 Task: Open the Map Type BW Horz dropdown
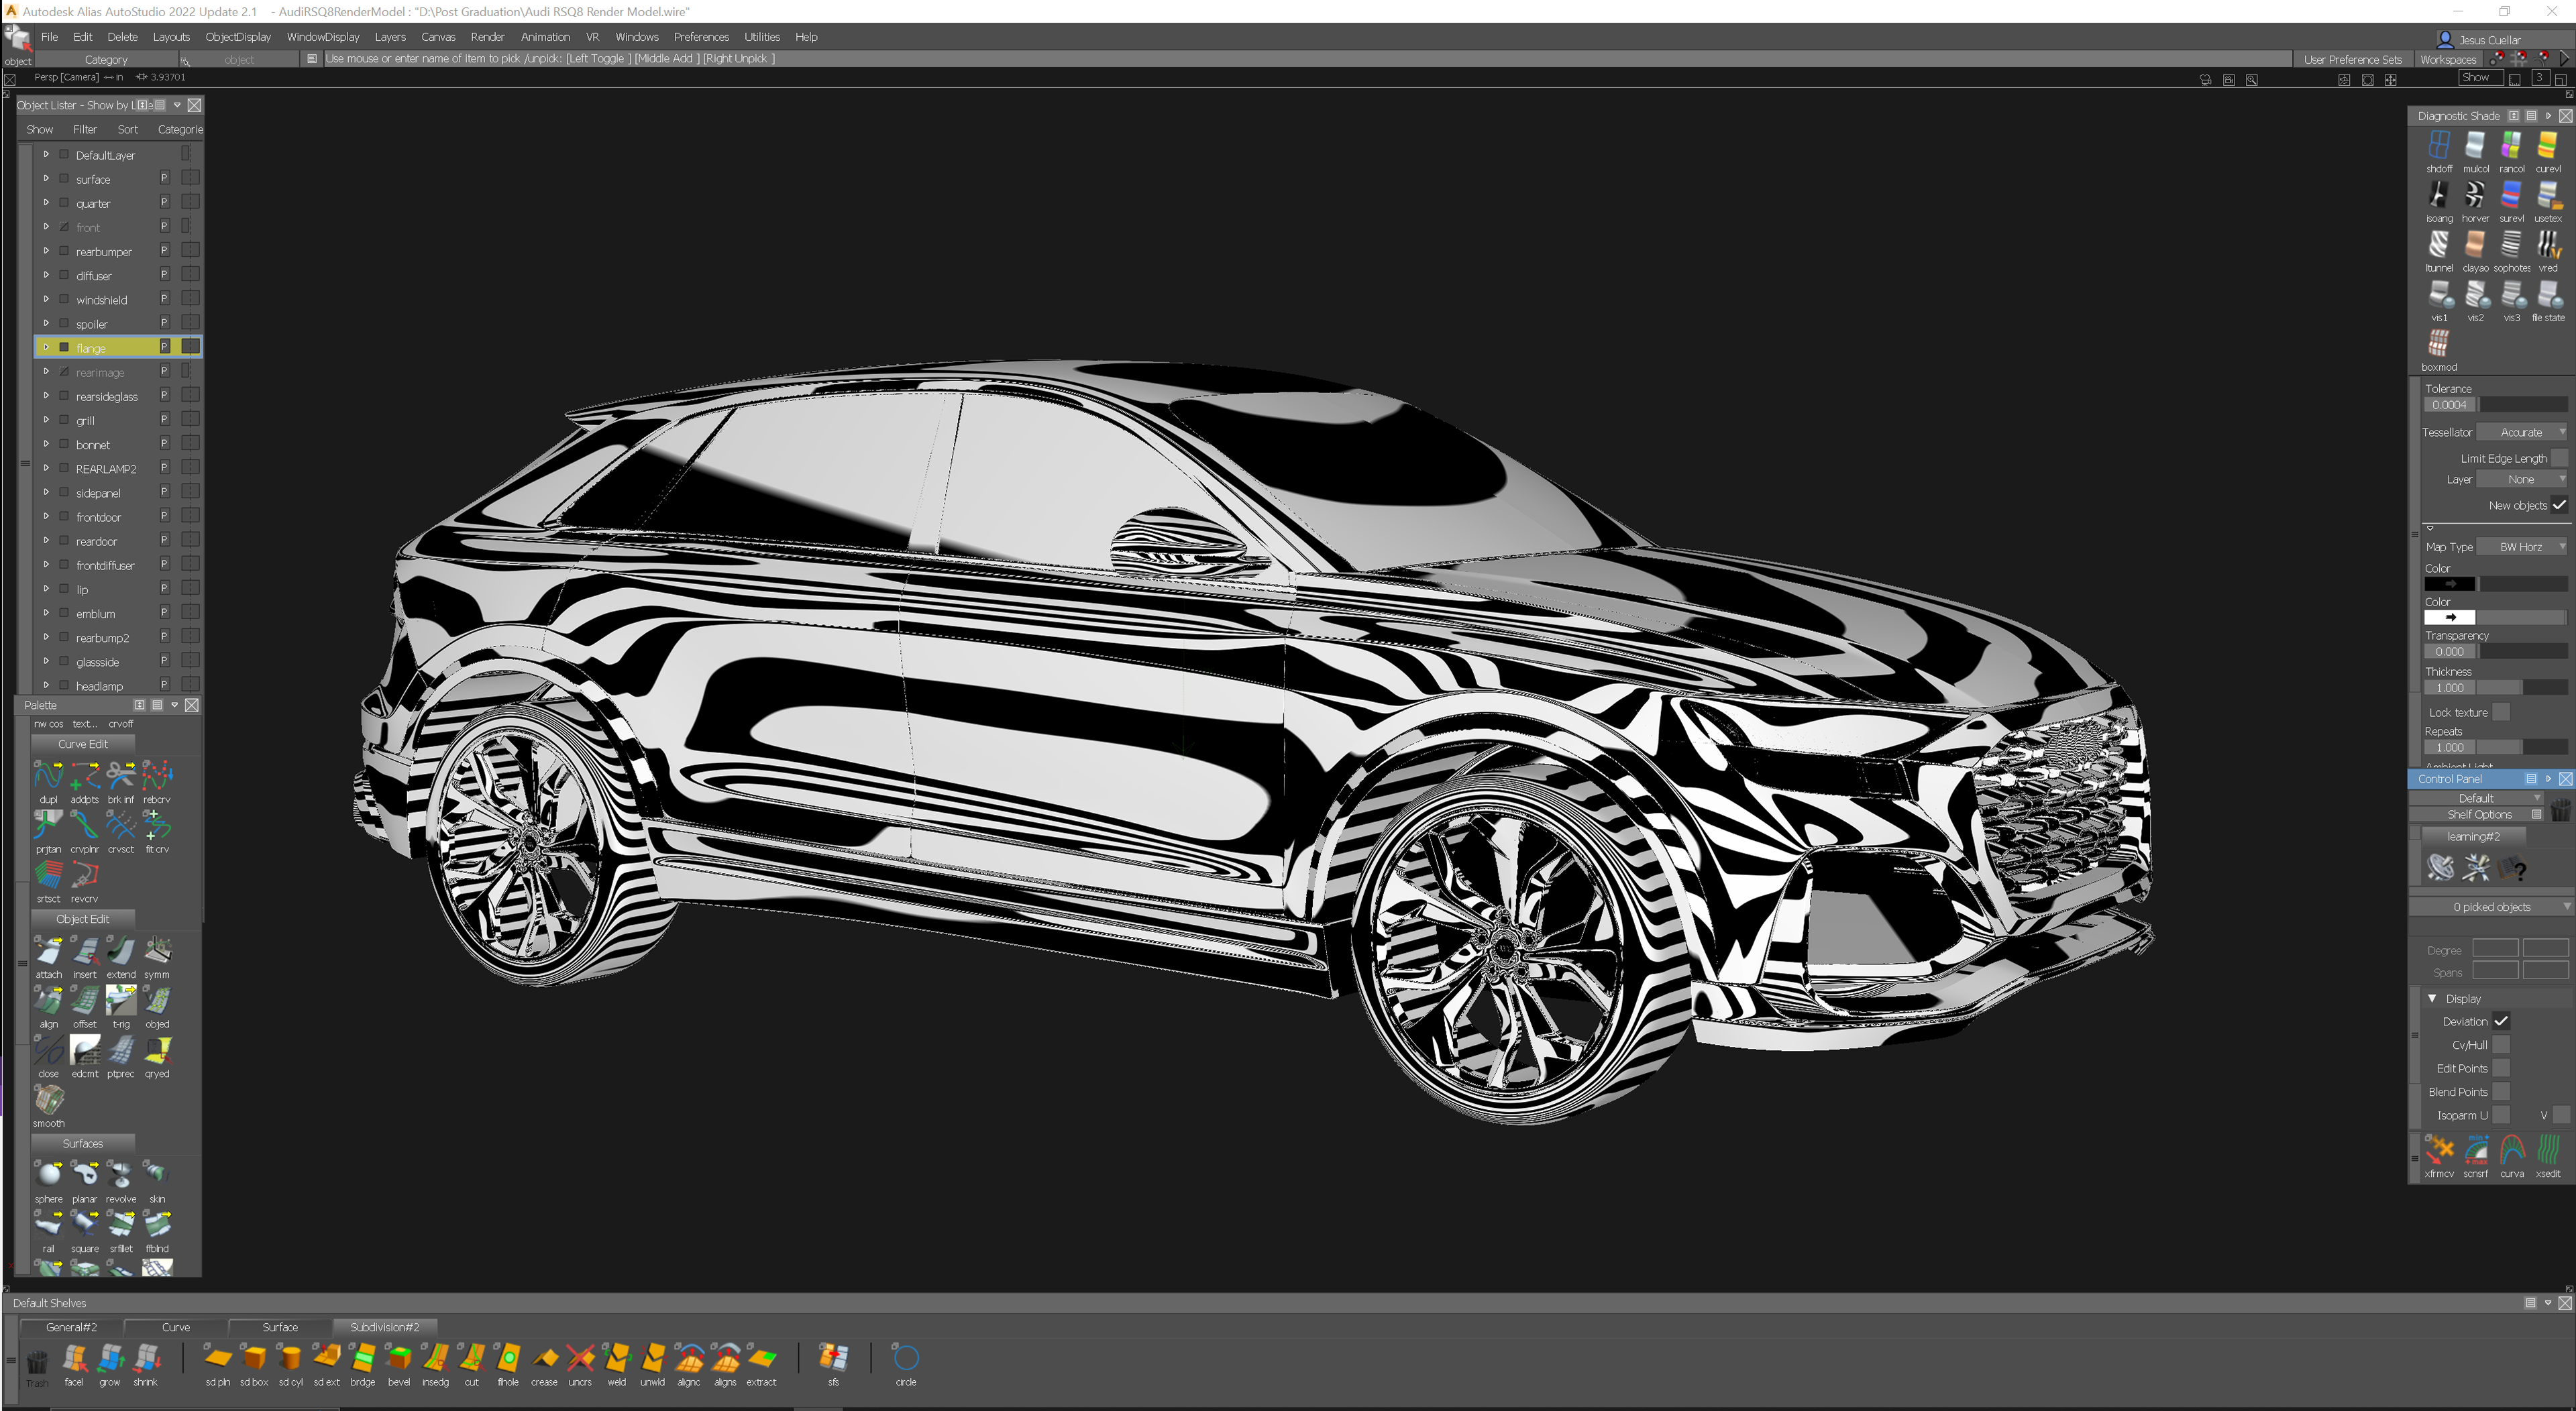(x=2522, y=547)
